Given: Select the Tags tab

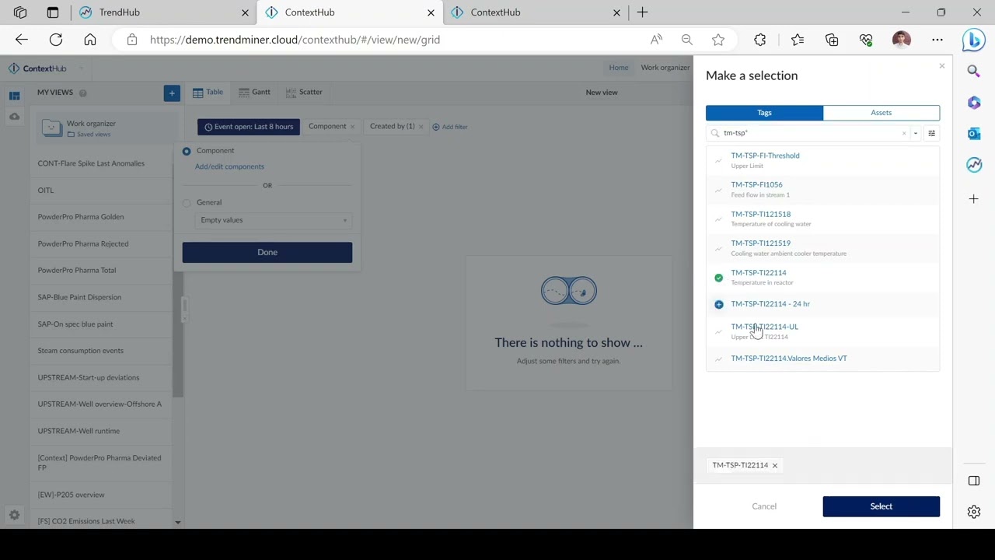Looking at the screenshot, I should click(x=764, y=113).
